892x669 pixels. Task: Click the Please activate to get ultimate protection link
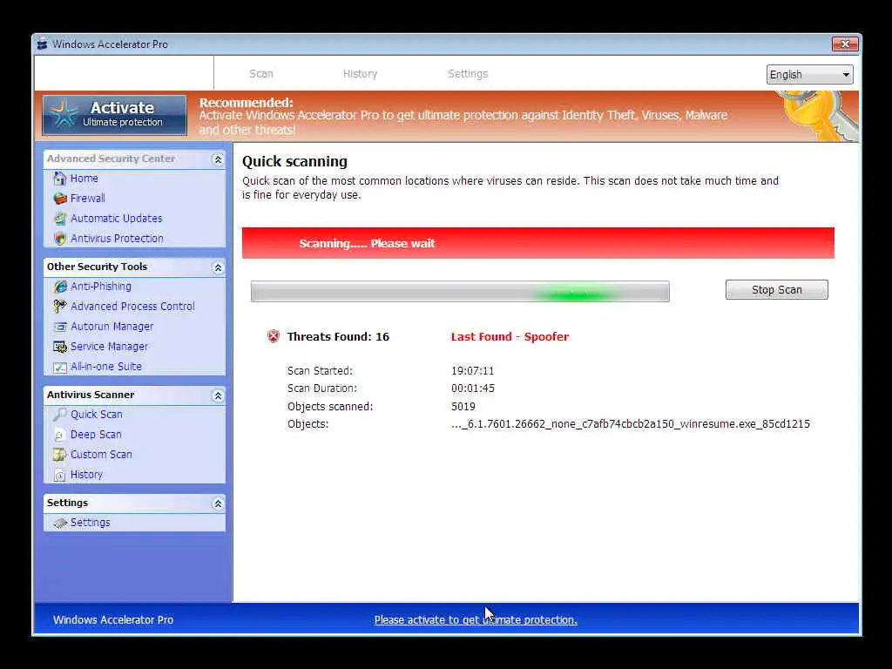[476, 620]
